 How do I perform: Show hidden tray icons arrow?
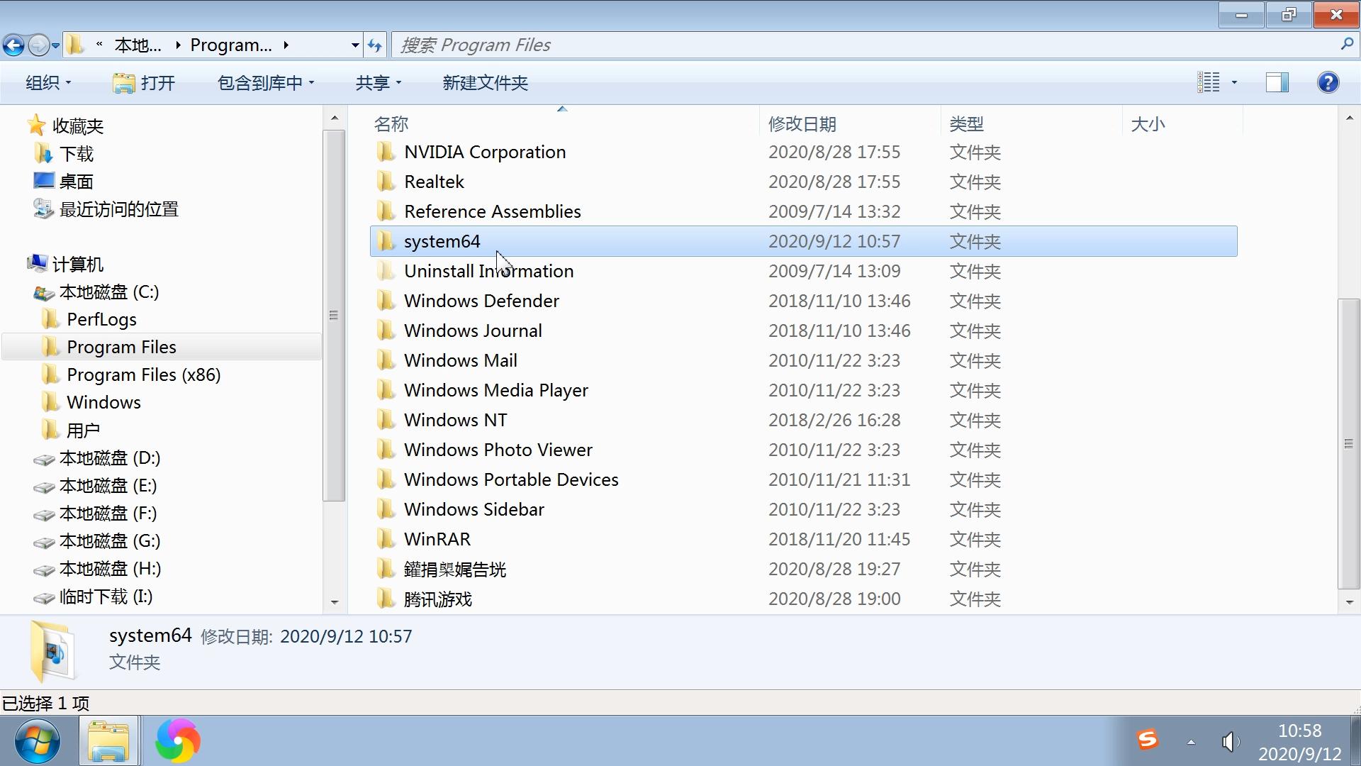1191,742
